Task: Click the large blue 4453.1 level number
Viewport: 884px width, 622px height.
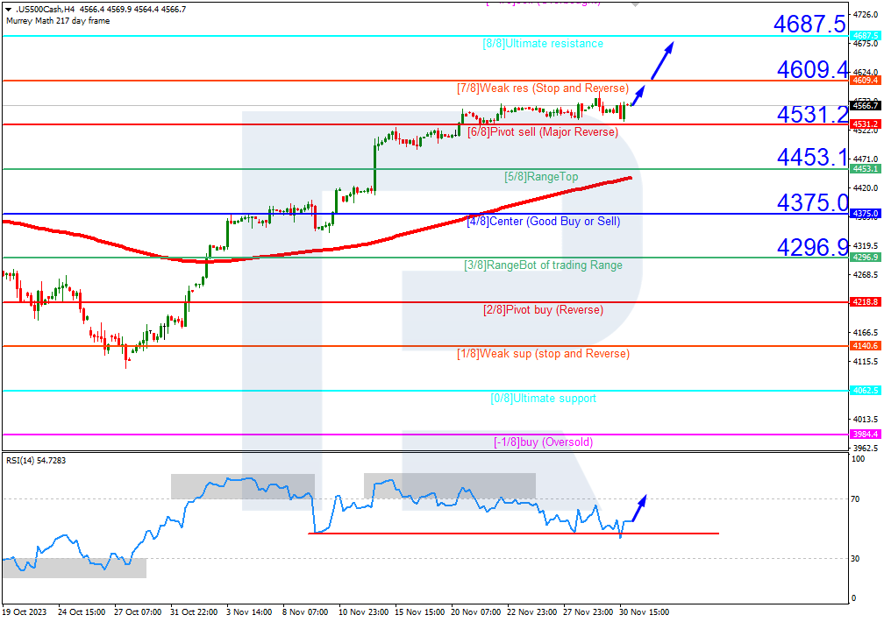Action: (x=812, y=157)
